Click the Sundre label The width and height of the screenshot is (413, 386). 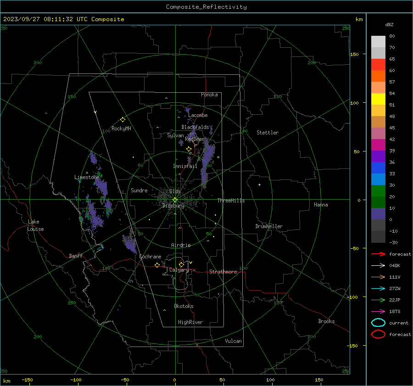point(139,190)
